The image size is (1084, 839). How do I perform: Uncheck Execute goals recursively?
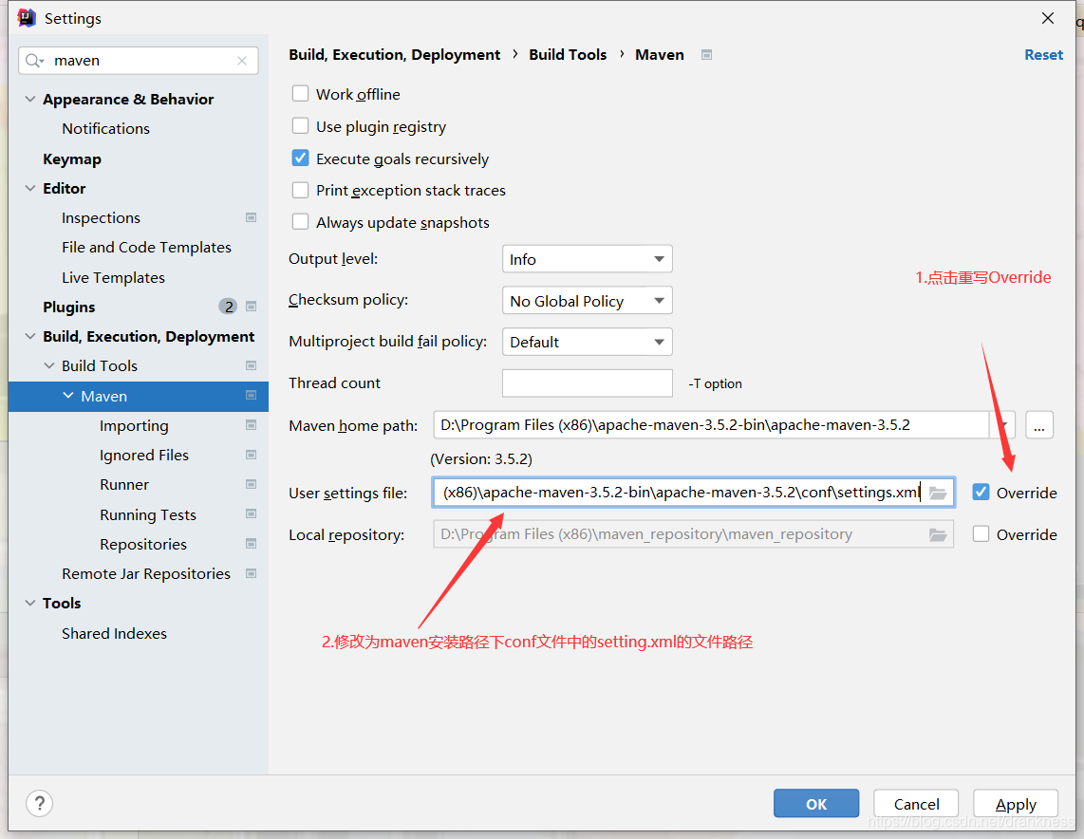point(300,158)
